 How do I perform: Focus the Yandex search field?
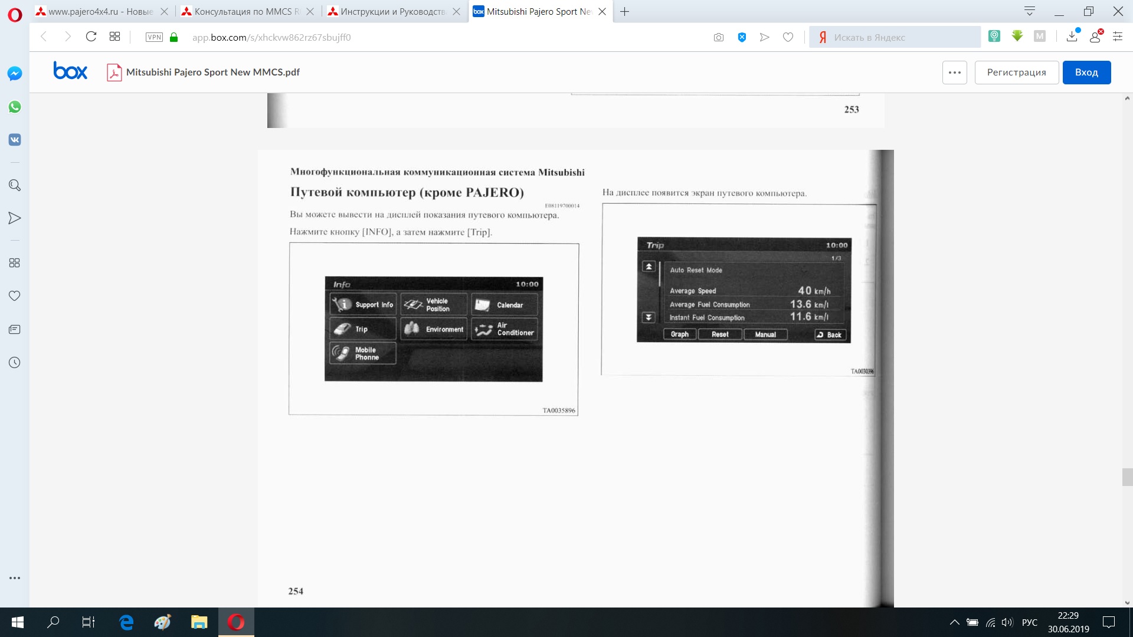pos(897,37)
